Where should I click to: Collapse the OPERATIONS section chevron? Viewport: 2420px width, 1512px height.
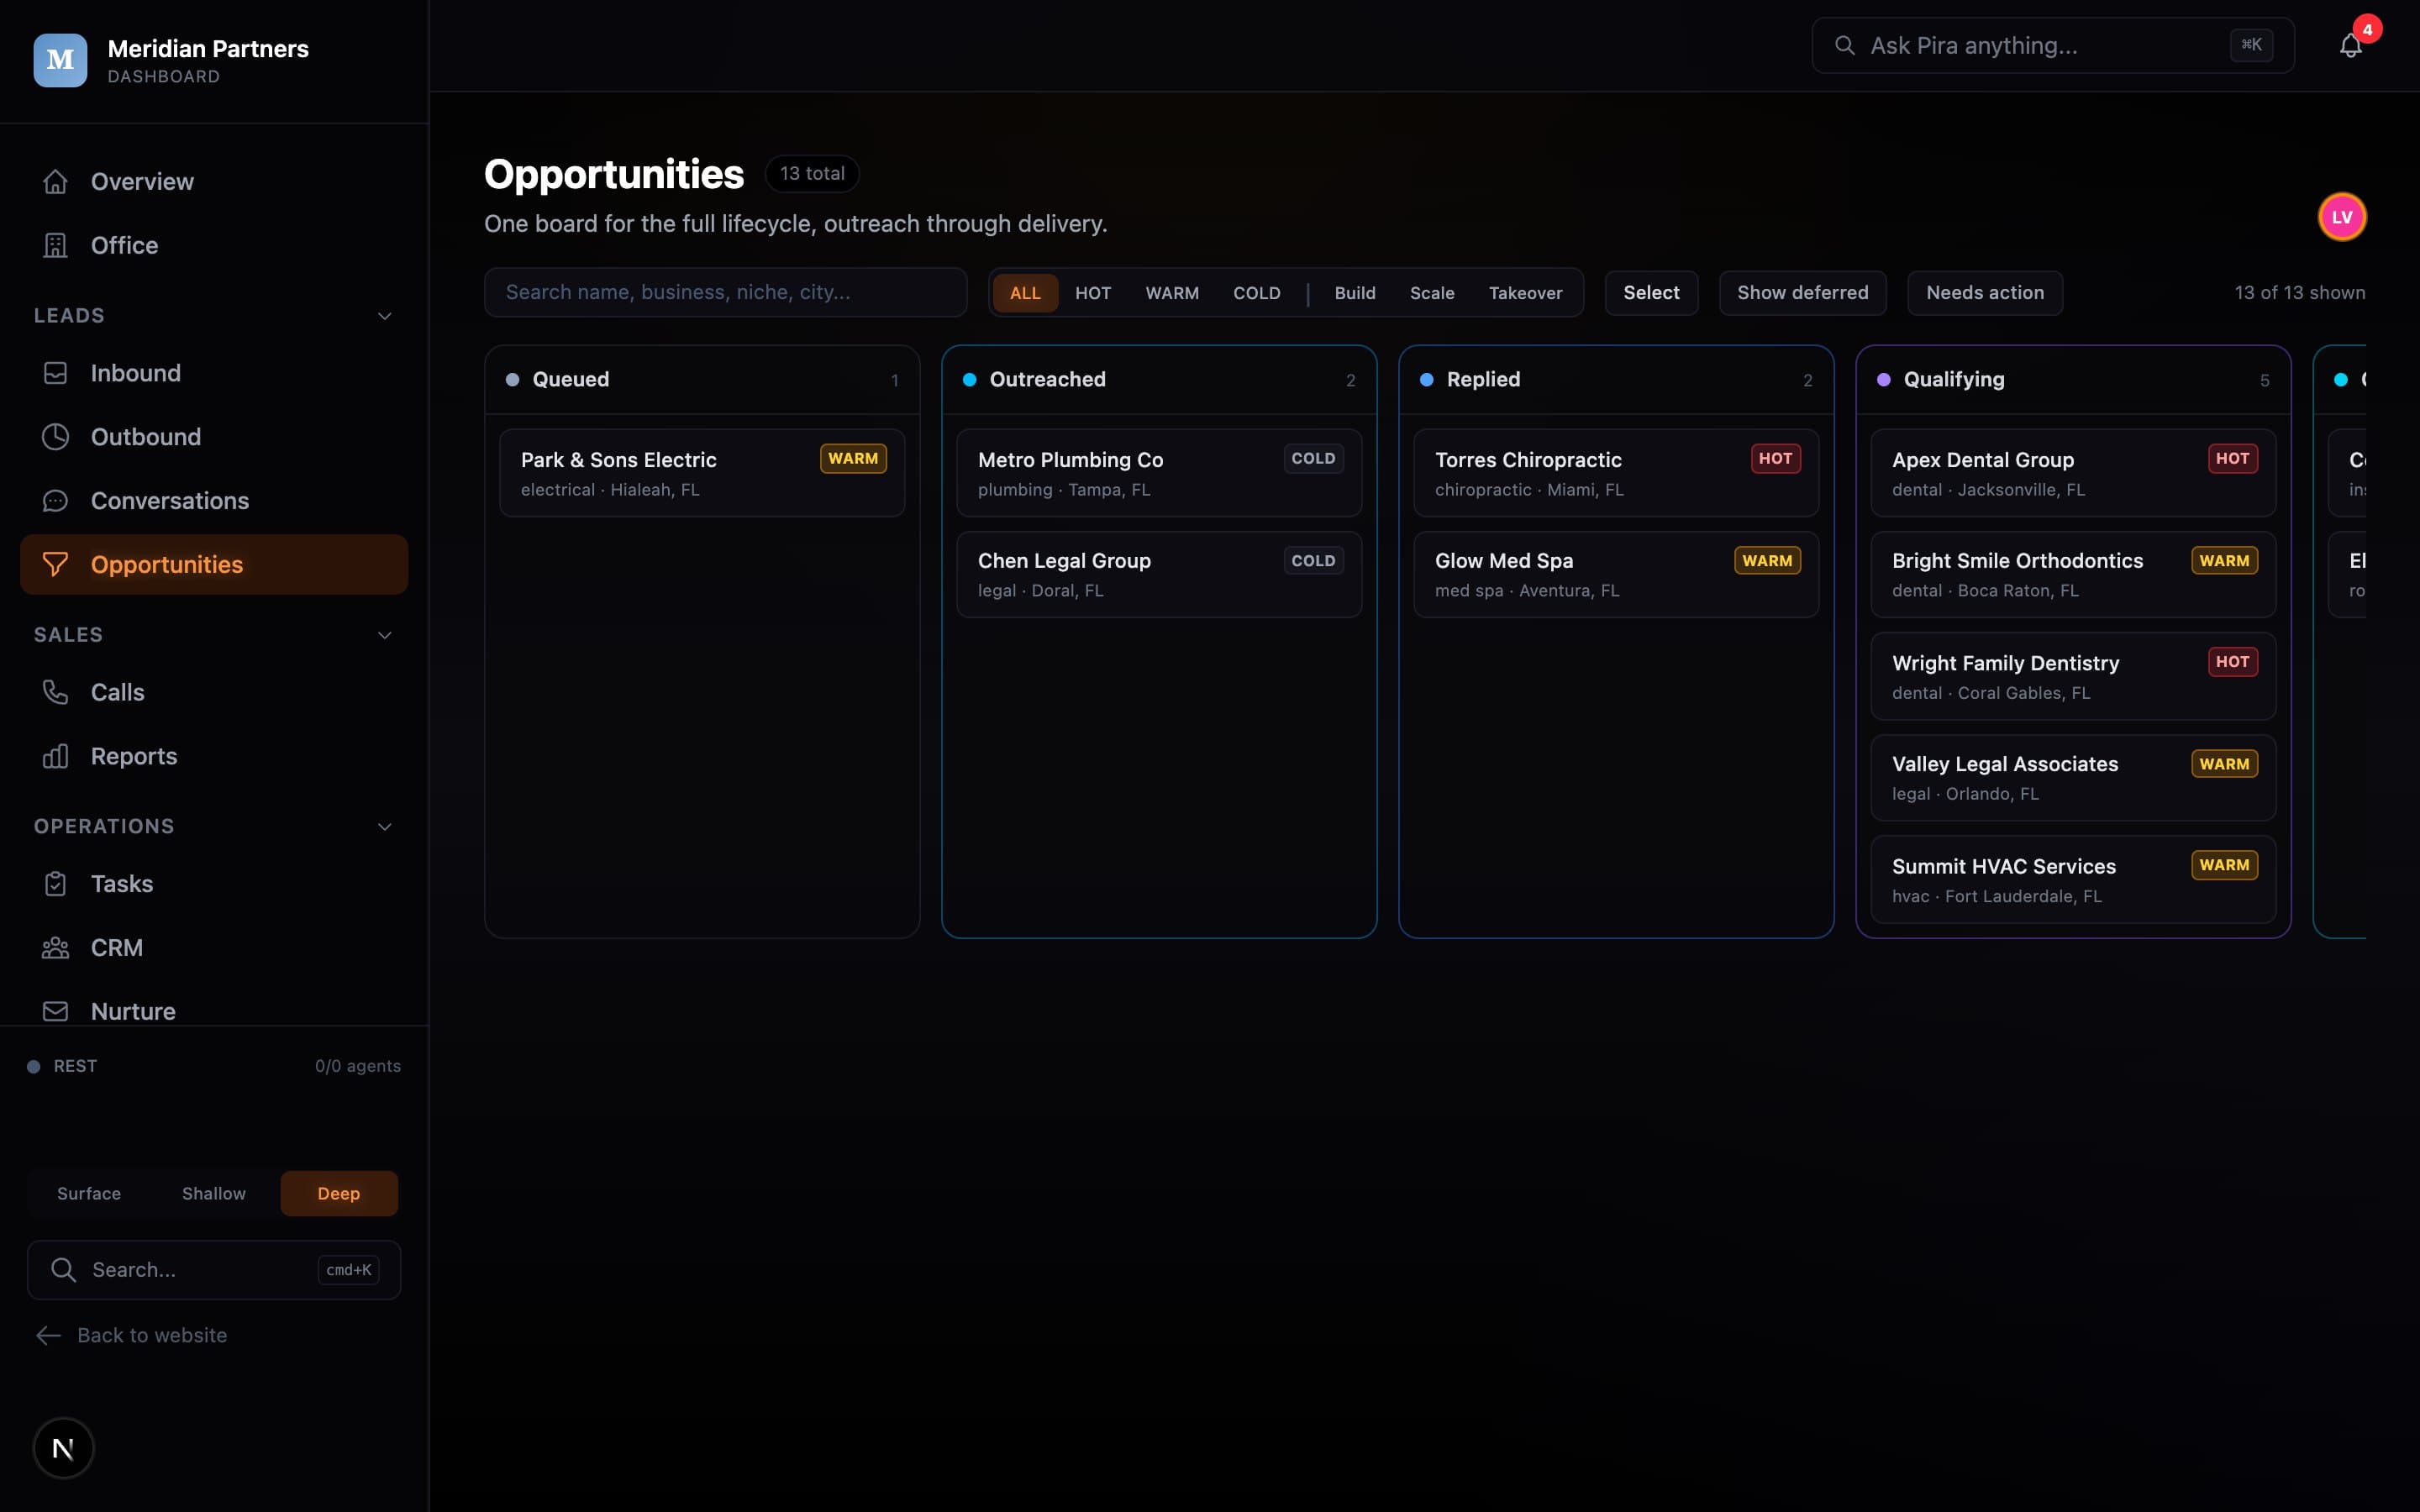coord(384,826)
